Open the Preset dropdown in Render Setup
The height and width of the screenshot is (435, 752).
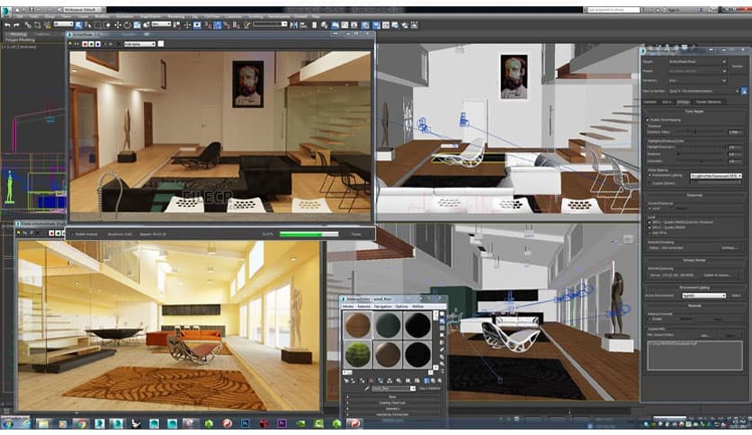coord(698,71)
